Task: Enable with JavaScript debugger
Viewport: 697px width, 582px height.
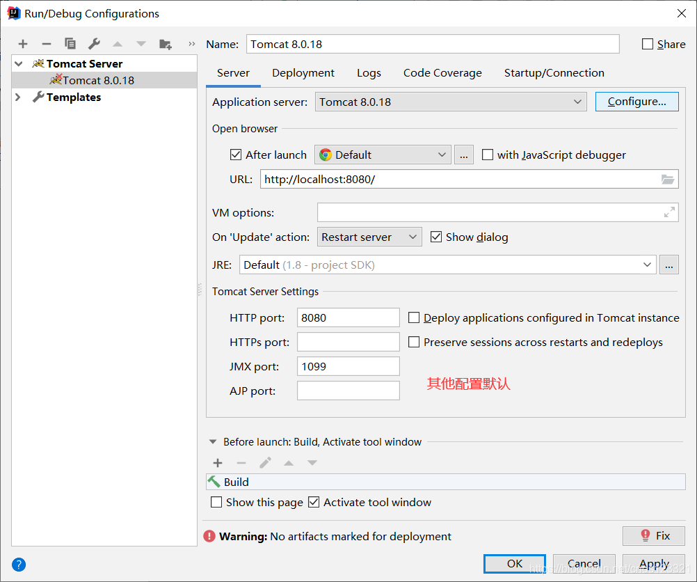Action: coord(488,155)
